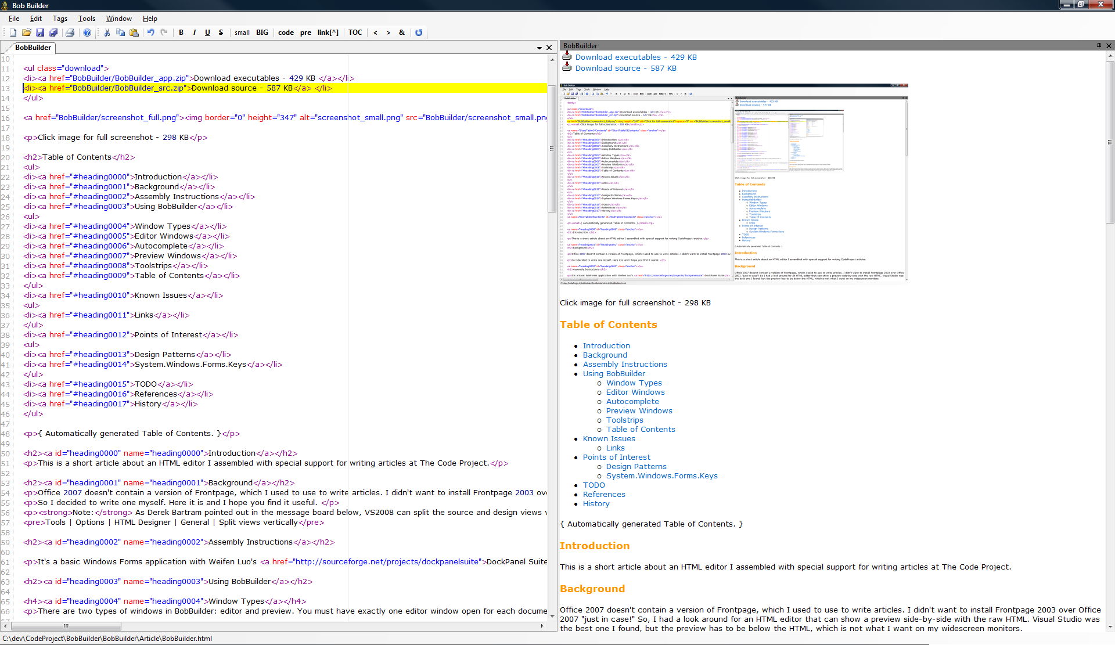
Task: Open the editor window list dropdown arrow
Action: (x=539, y=48)
